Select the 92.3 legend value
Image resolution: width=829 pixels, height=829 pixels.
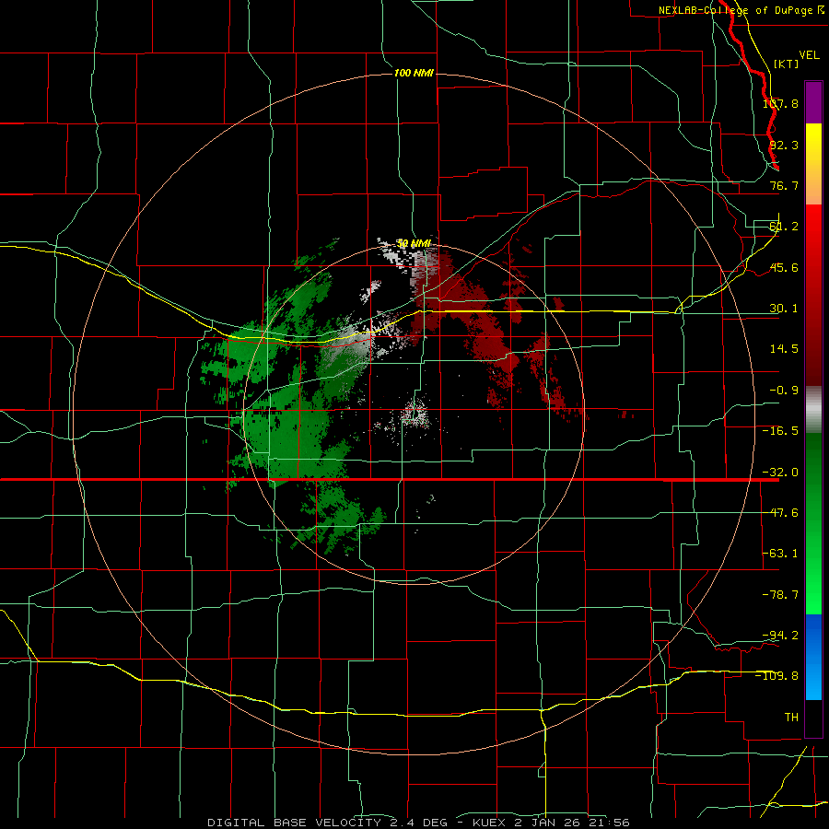pos(784,145)
